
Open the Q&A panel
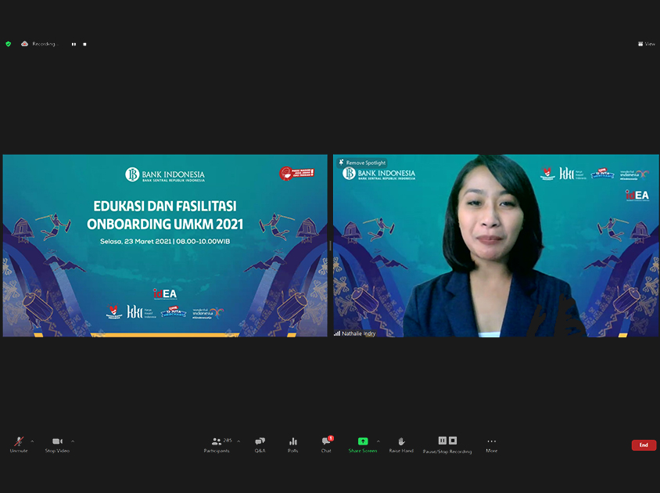click(260, 444)
